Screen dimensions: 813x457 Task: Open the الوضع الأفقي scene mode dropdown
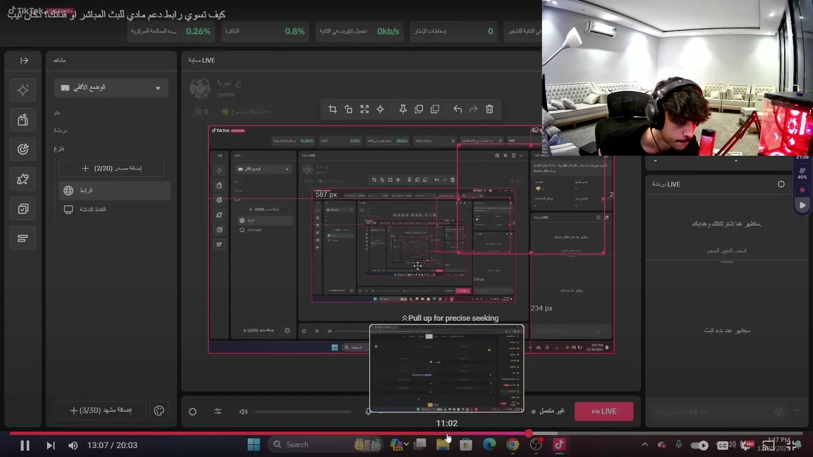pos(111,88)
